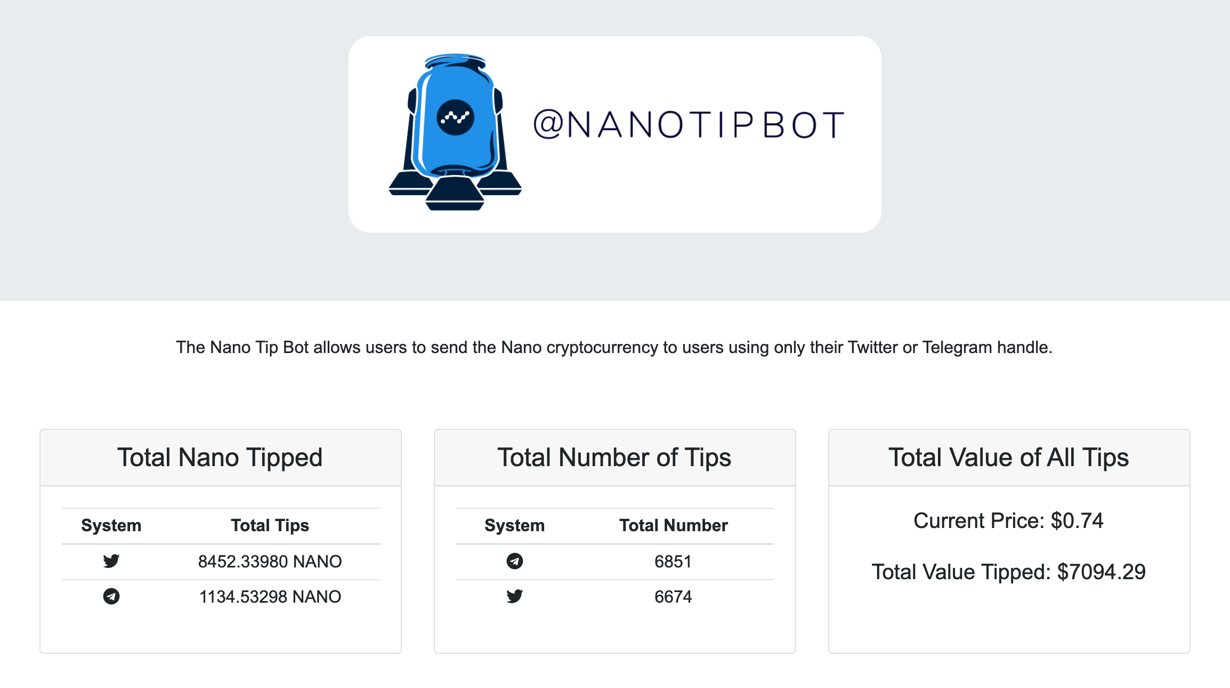
Task: Click Total Value Tipped $7094.29 text
Action: click(1009, 572)
